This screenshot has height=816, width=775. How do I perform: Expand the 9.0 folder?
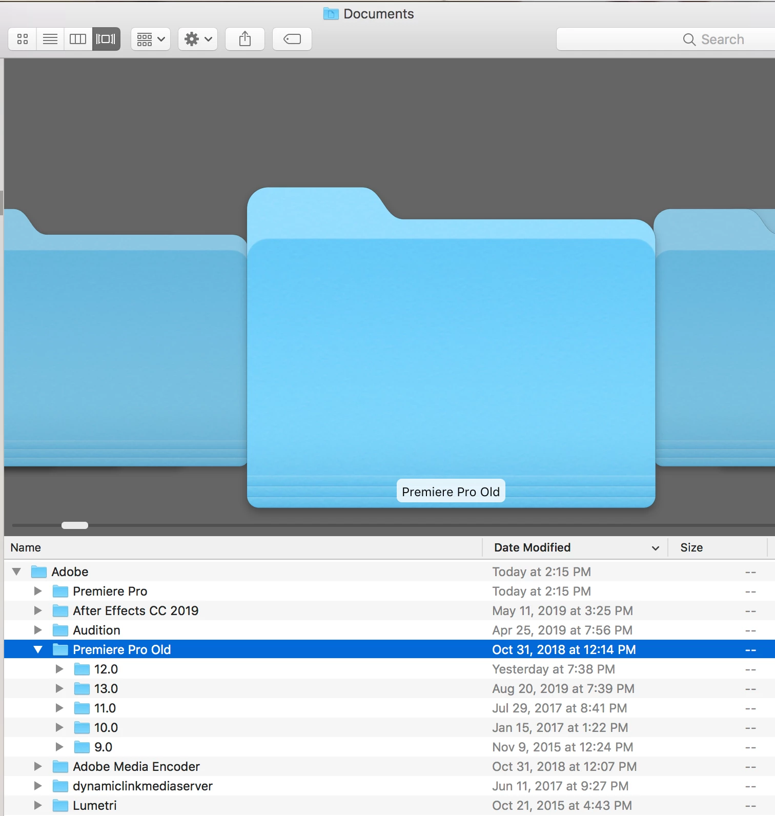point(59,747)
